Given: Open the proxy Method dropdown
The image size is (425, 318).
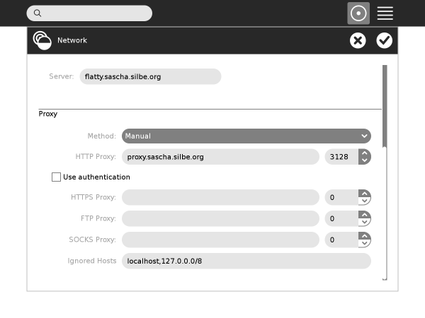Looking at the screenshot, I should 246,136.
